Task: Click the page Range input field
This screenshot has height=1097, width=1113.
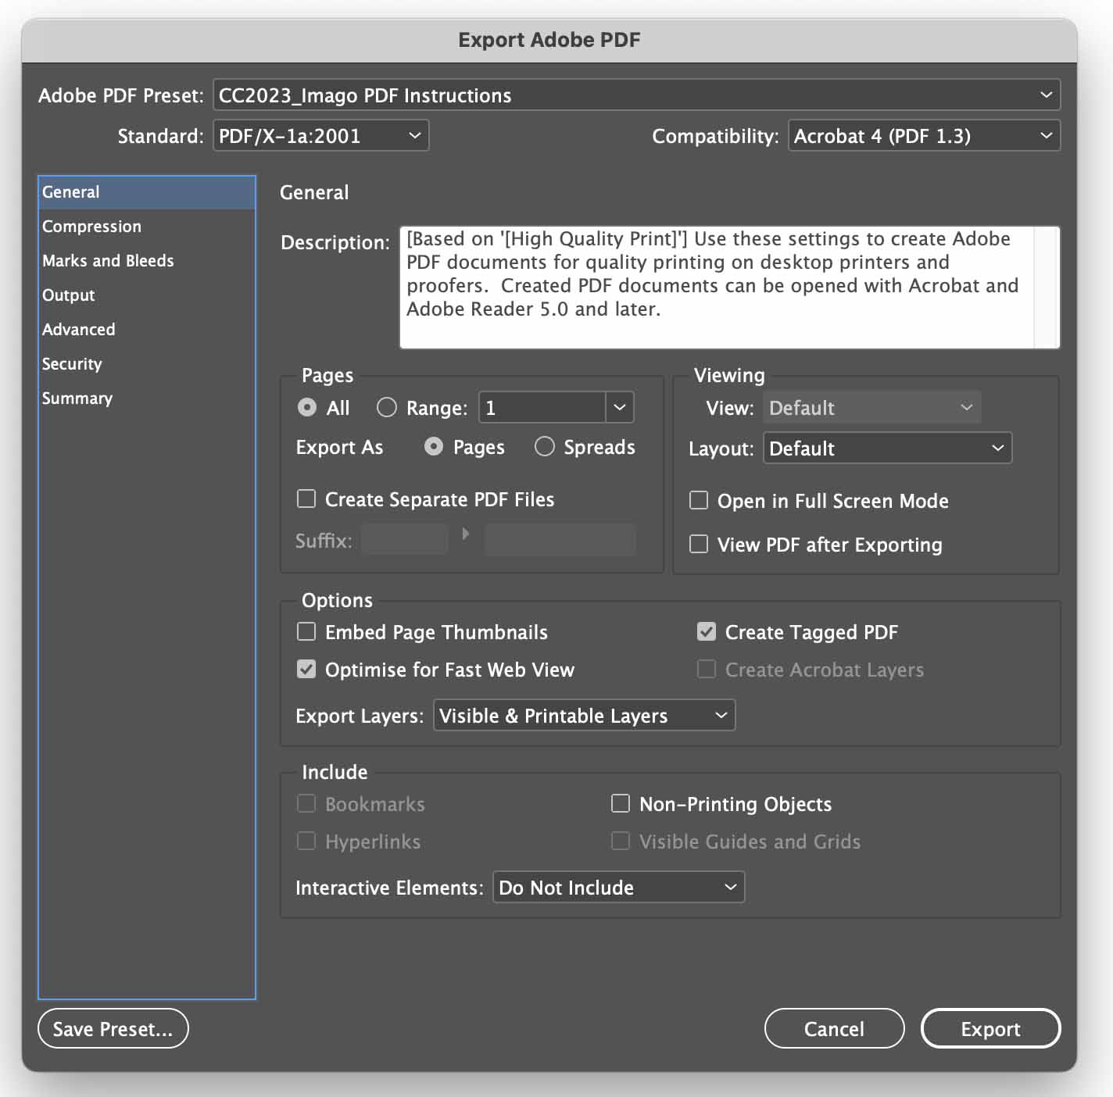Action: click(x=542, y=408)
